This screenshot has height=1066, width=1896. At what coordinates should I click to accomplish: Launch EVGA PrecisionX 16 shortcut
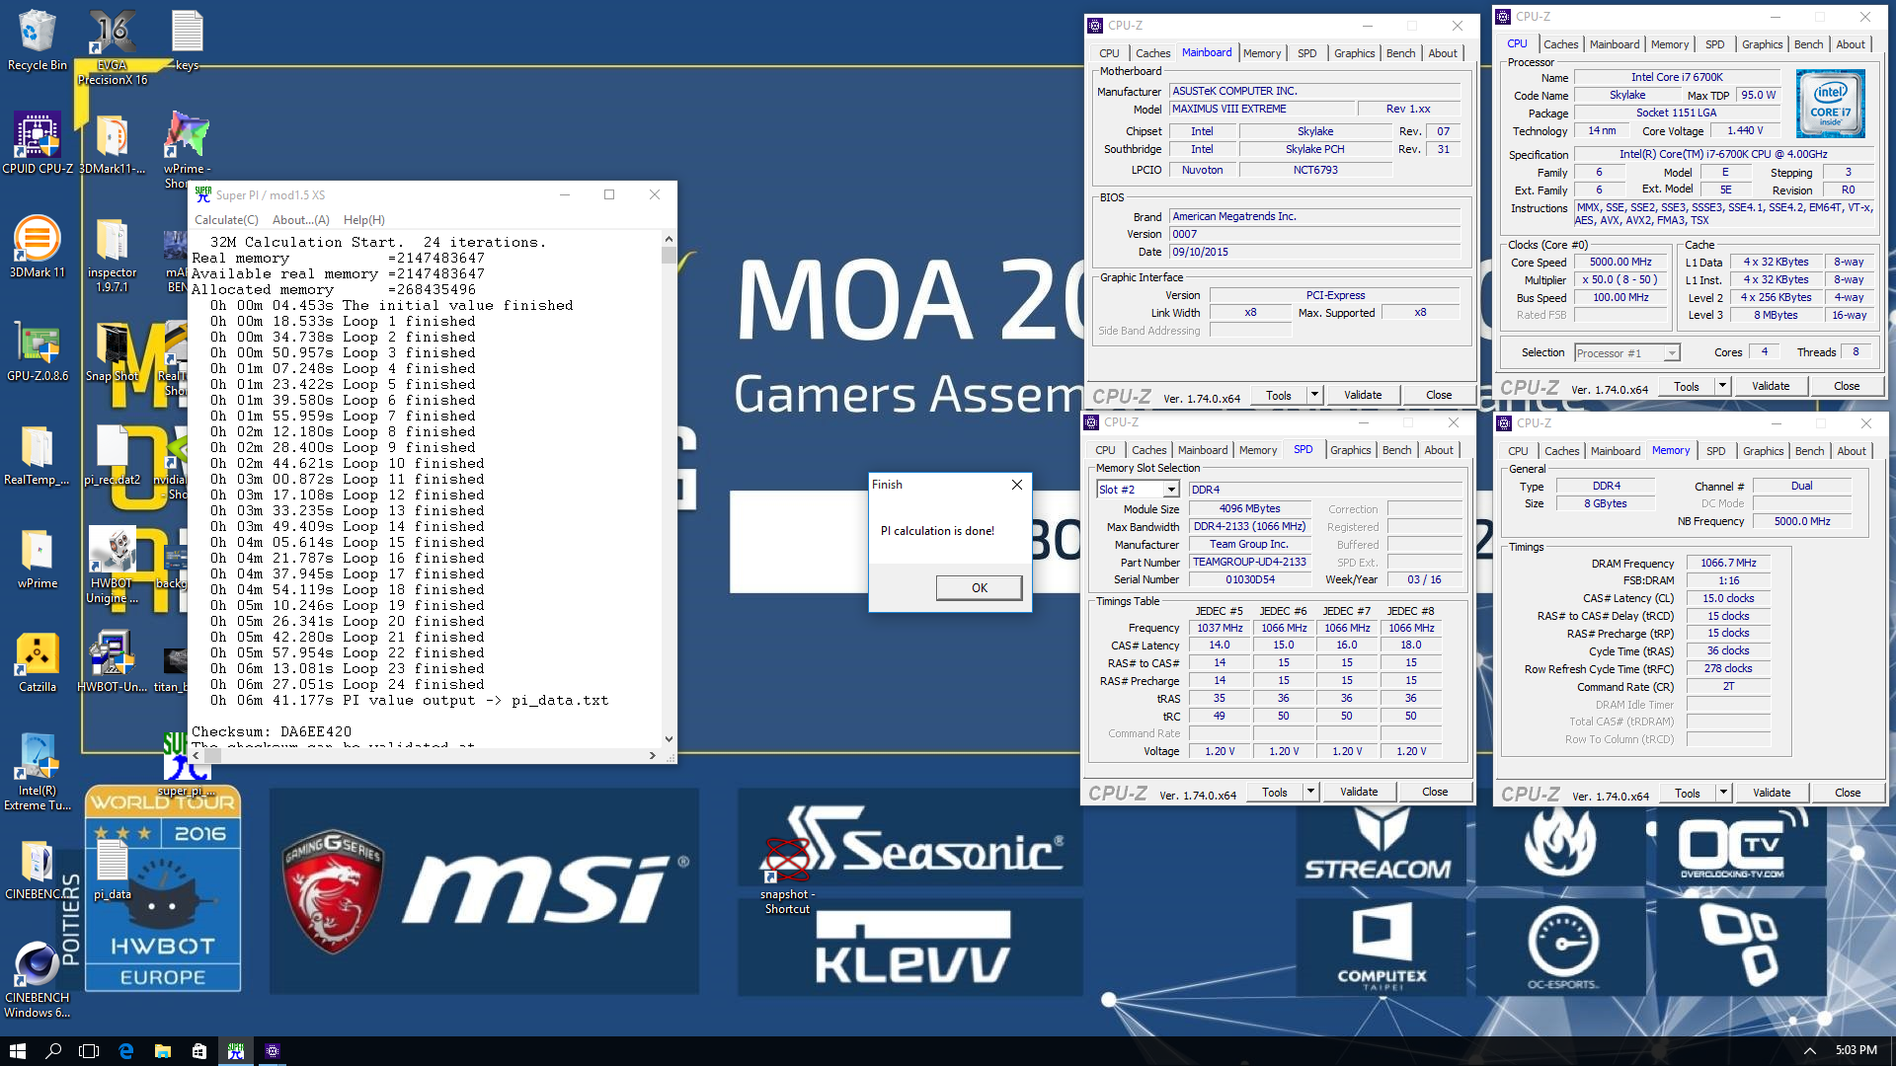click(112, 46)
